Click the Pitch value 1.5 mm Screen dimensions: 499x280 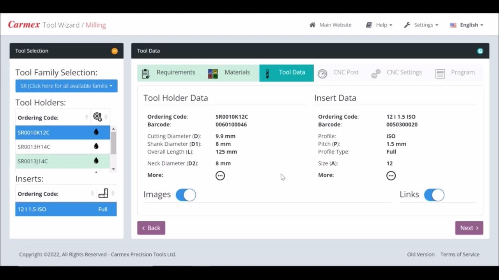(x=396, y=144)
